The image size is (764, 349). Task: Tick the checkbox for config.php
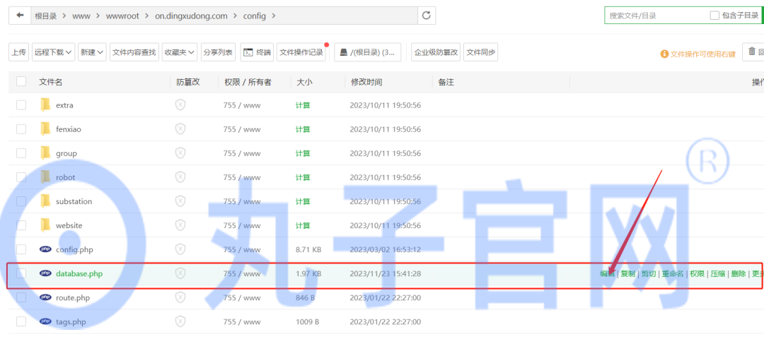(21, 249)
